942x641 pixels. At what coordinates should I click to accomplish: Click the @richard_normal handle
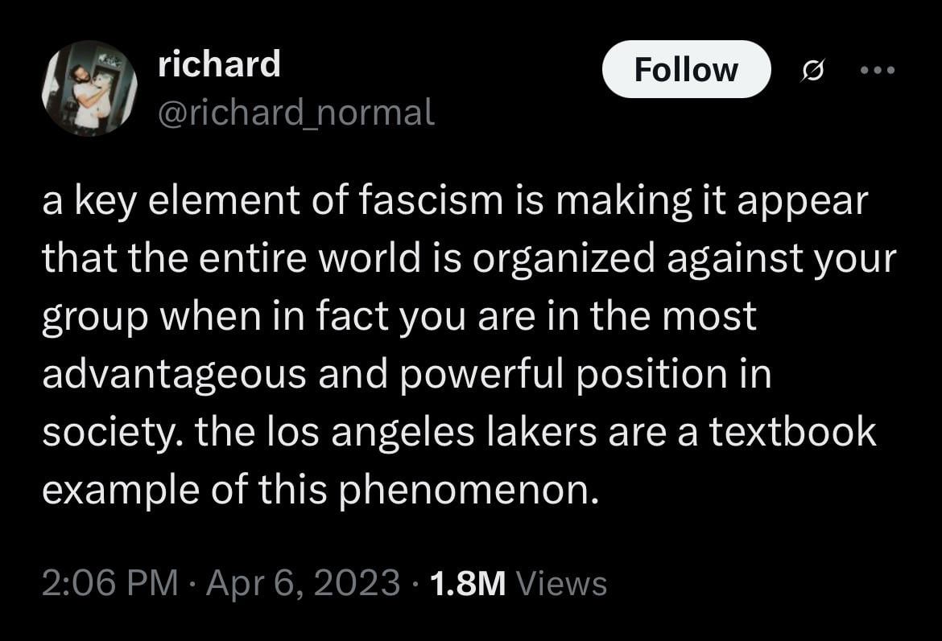pyautogui.click(x=295, y=113)
